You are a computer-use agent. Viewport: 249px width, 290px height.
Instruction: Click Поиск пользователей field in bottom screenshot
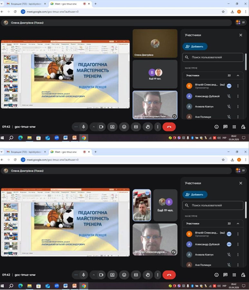click(213, 206)
